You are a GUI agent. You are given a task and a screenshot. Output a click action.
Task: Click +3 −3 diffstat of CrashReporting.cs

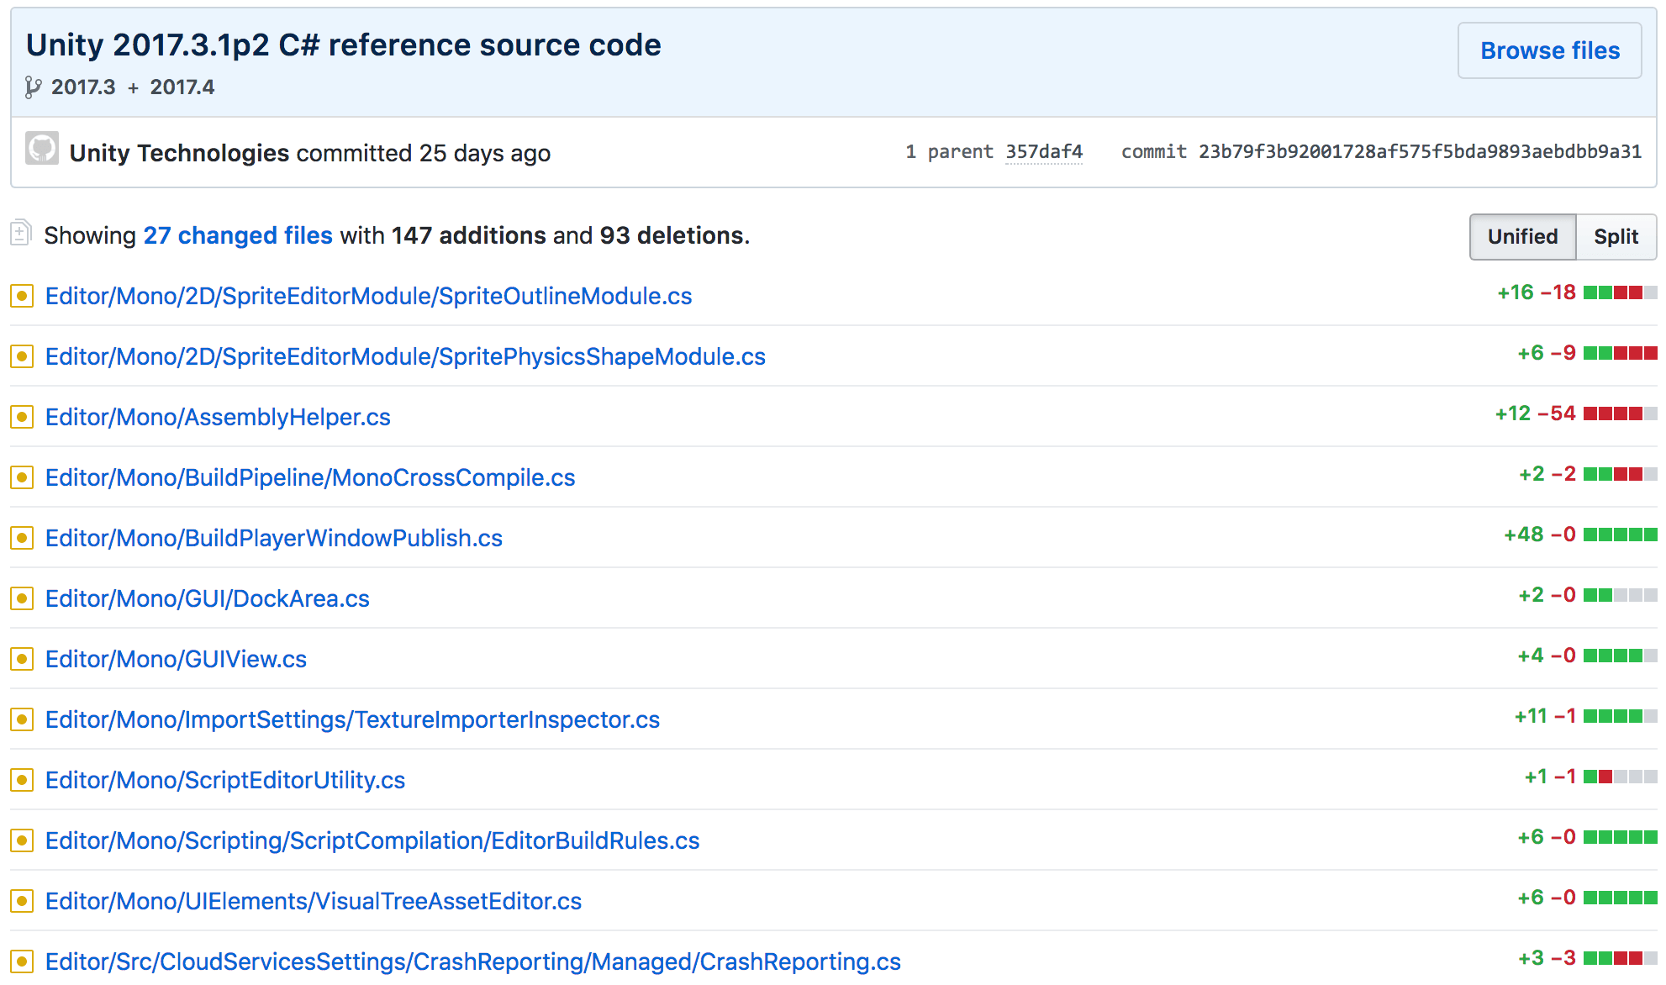click(x=1587, y=958)
